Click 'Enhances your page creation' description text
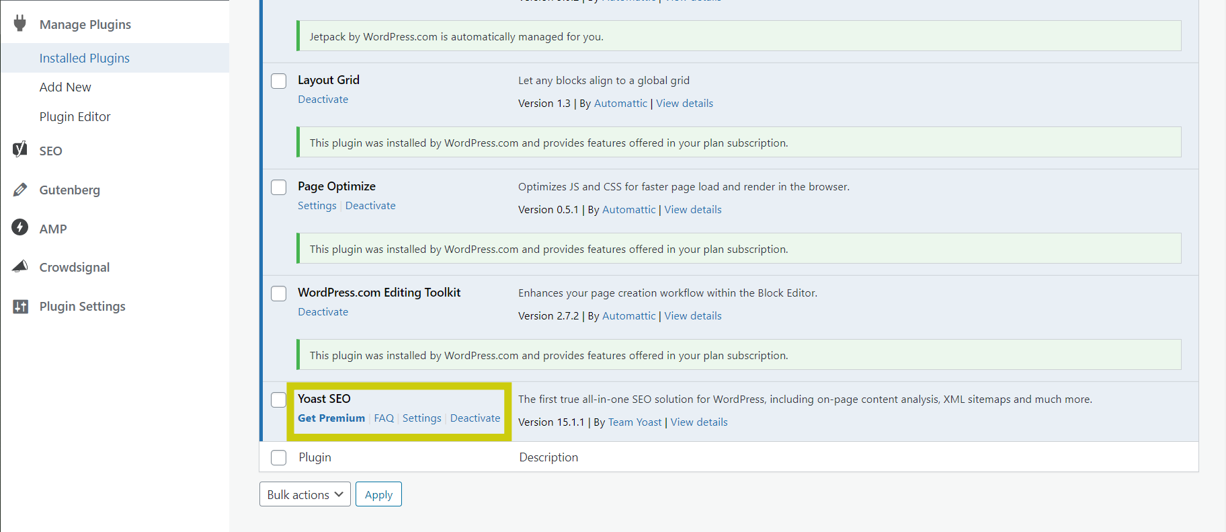 pos(667,293)
